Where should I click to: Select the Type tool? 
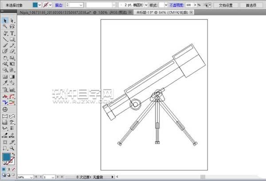point(12,33)
